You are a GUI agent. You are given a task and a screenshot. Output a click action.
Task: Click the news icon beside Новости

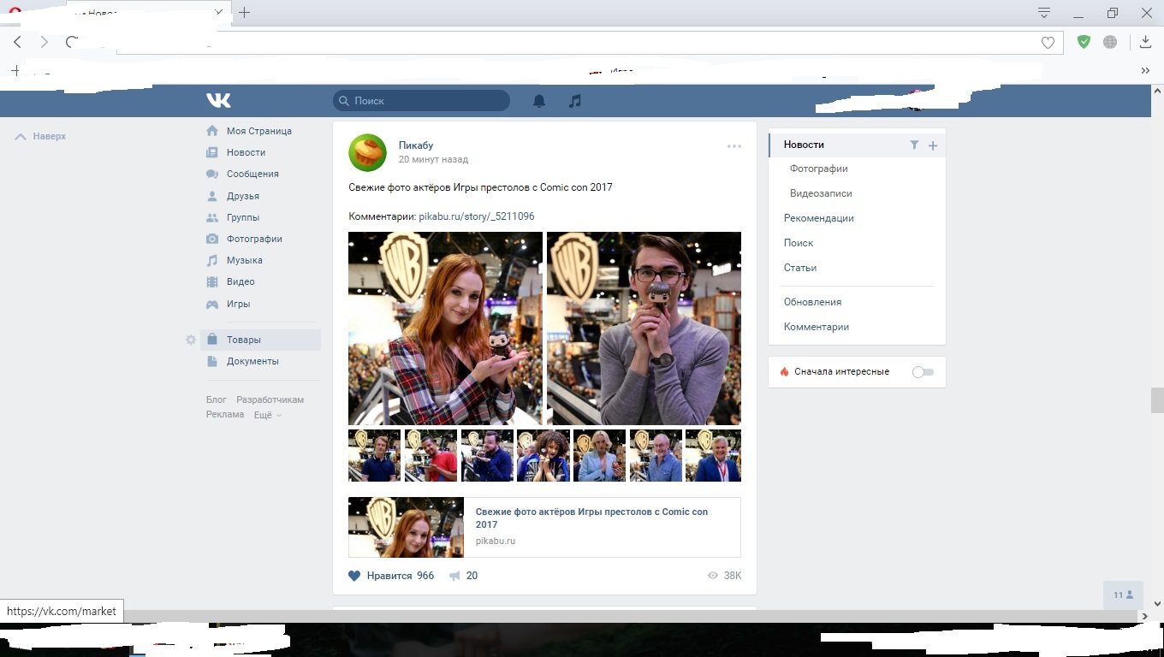coord(212,152)
